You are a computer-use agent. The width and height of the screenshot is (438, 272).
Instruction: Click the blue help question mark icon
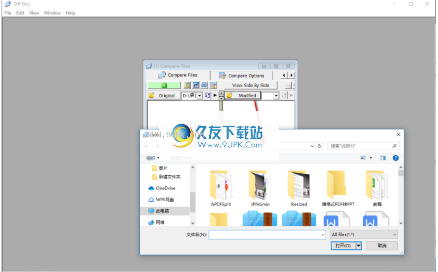[x=396, y=158]
